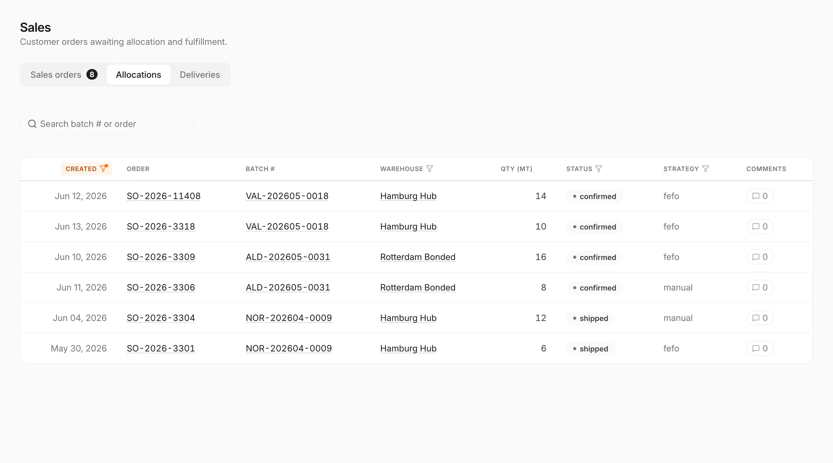The width and height of the screenshot is (833, 463).
Task: Switch to the Sales orders tab
Action: 64,75
